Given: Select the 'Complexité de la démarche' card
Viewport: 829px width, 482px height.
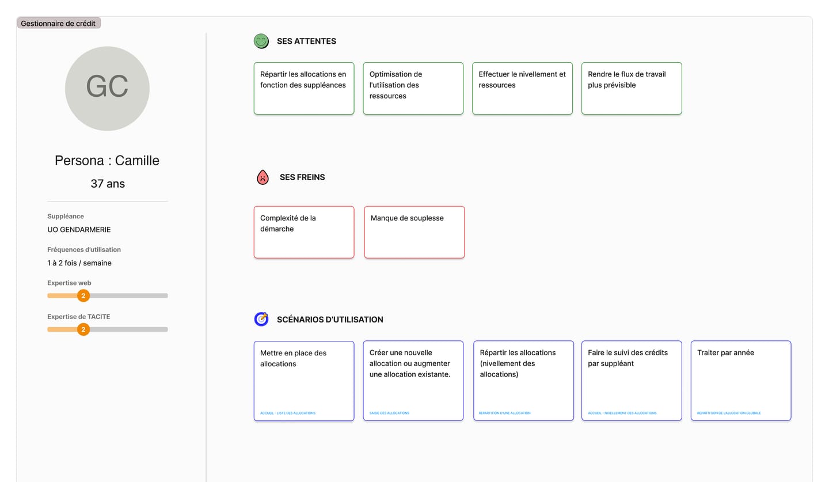Looking at the screenshot, I should [x=304, y=232].
